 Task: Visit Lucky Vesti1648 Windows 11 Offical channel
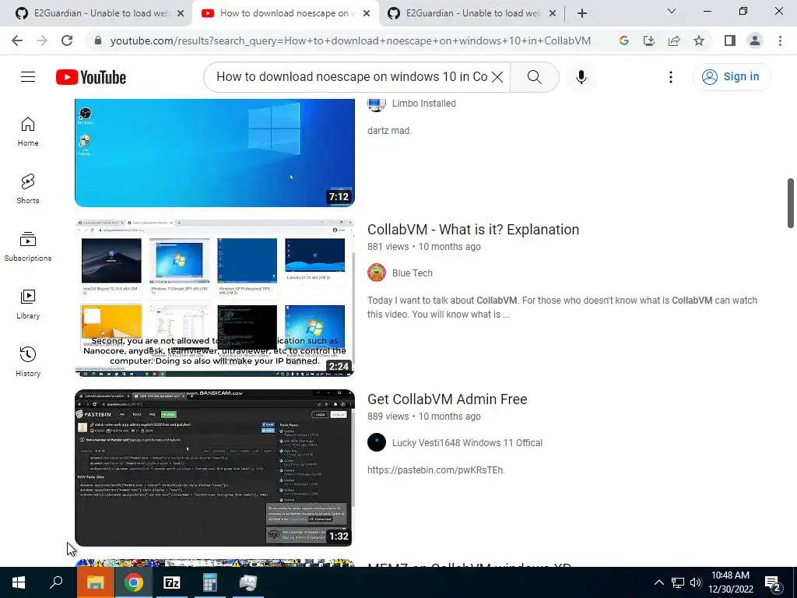coord(467,443)
